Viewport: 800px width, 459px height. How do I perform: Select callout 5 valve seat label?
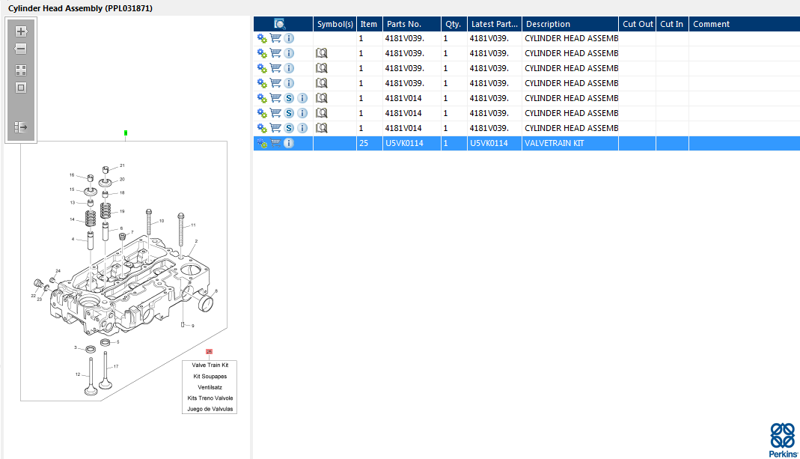[x=117, y=342]
